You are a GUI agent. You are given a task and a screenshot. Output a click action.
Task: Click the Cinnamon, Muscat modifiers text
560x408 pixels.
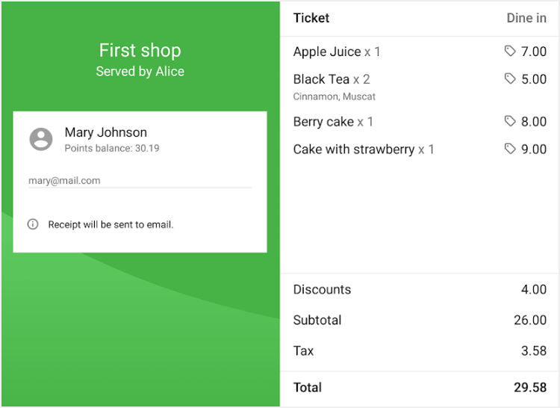coord(335,96)
